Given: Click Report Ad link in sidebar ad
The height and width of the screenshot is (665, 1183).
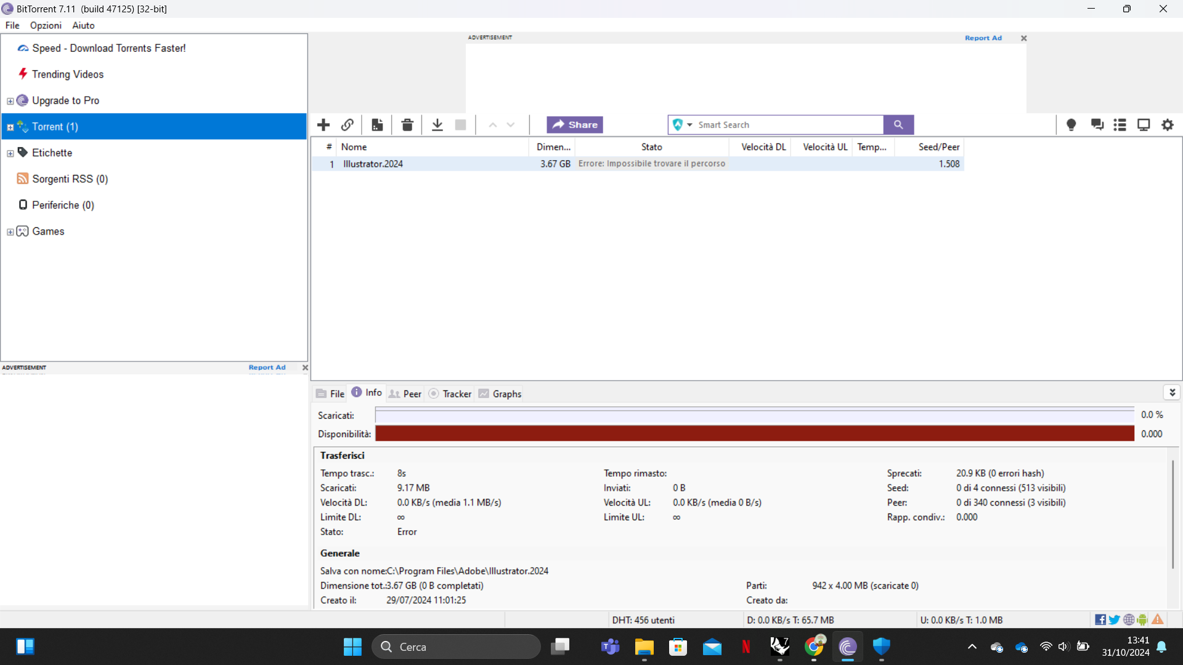Looking at the screenshot, I should [267, 368].
